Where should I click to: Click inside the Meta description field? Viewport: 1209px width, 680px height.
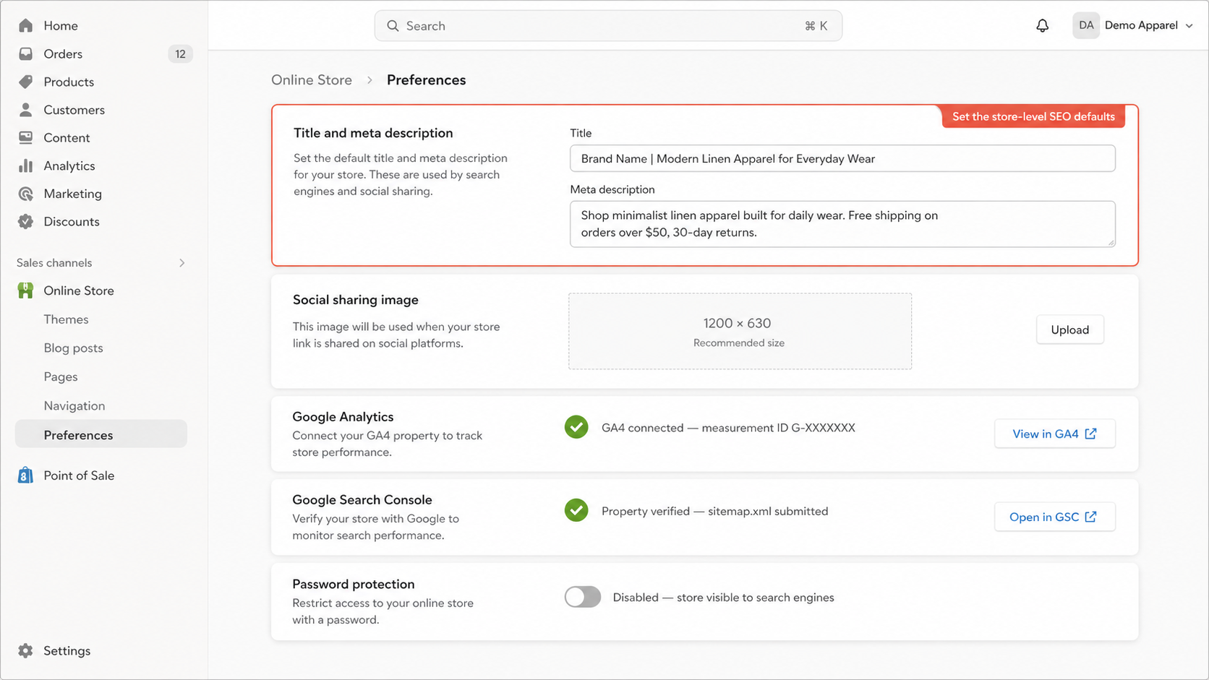(842, 223)
